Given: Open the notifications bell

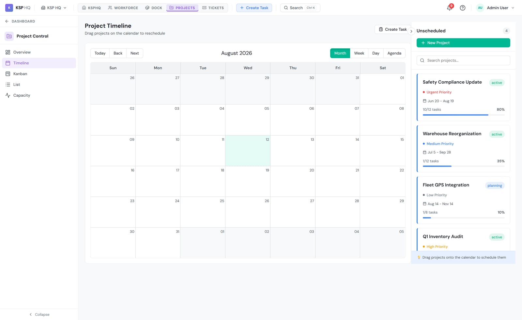Looking at the screenshot, I should [x=450, y=8].
